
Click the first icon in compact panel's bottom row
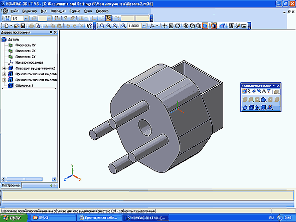click(x=245, y=107)
